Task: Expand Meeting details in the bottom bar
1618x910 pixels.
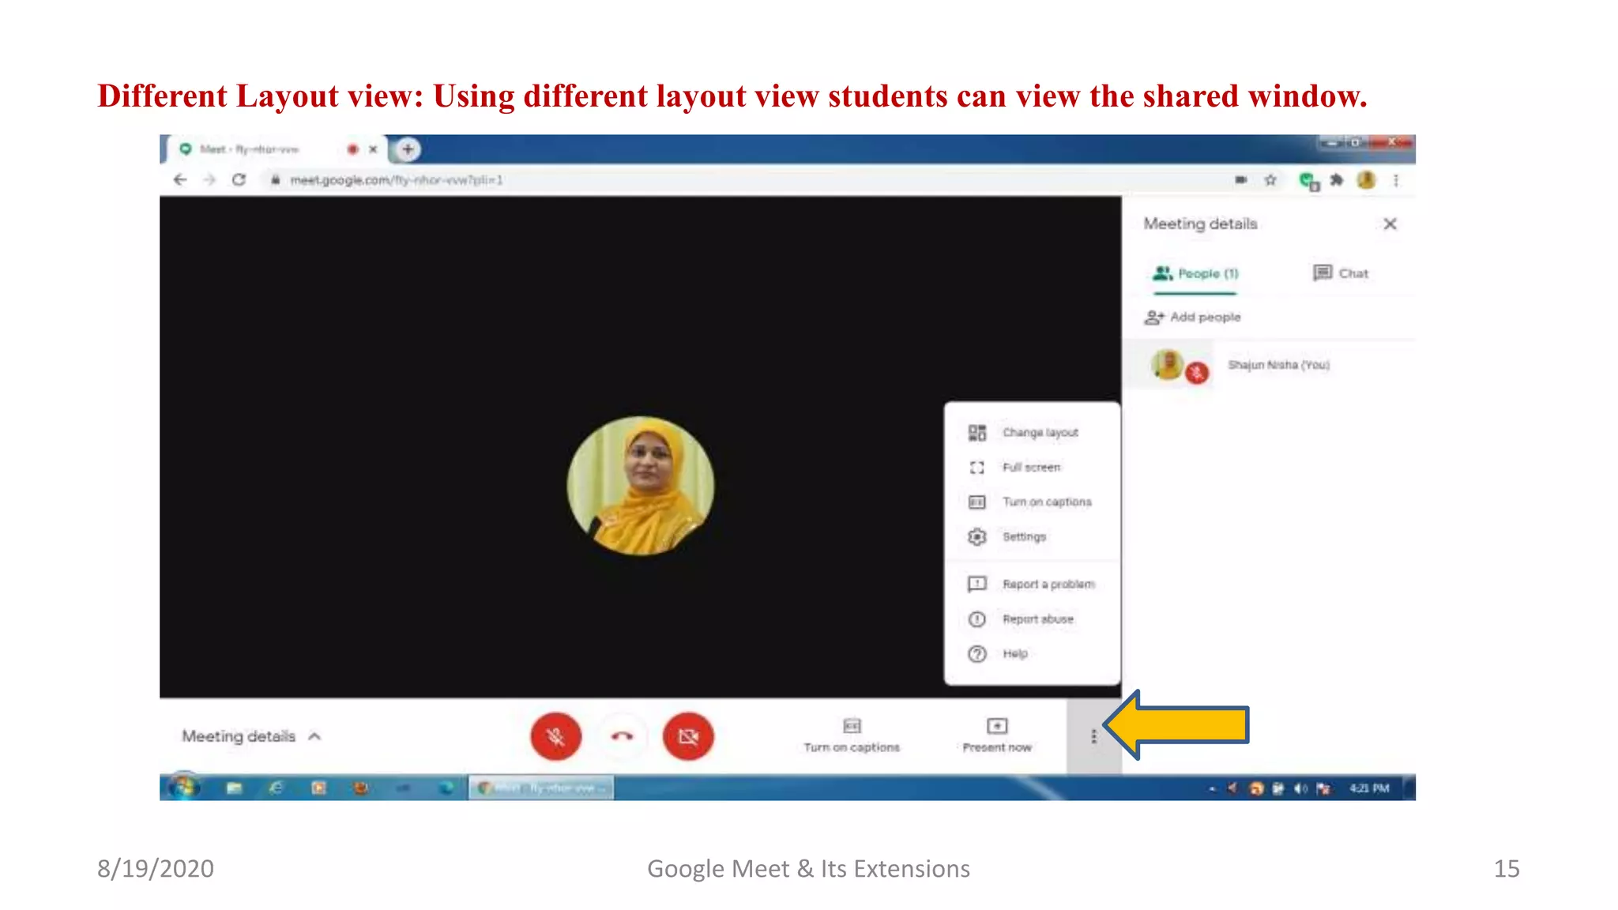Action: [x=251, y=736]
